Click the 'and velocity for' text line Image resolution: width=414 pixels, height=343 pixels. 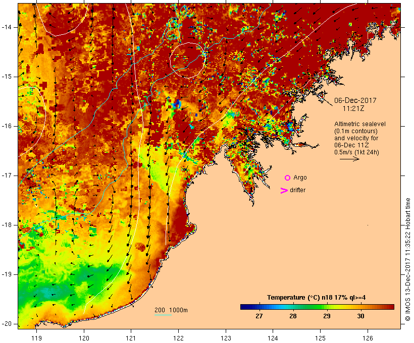356,138
